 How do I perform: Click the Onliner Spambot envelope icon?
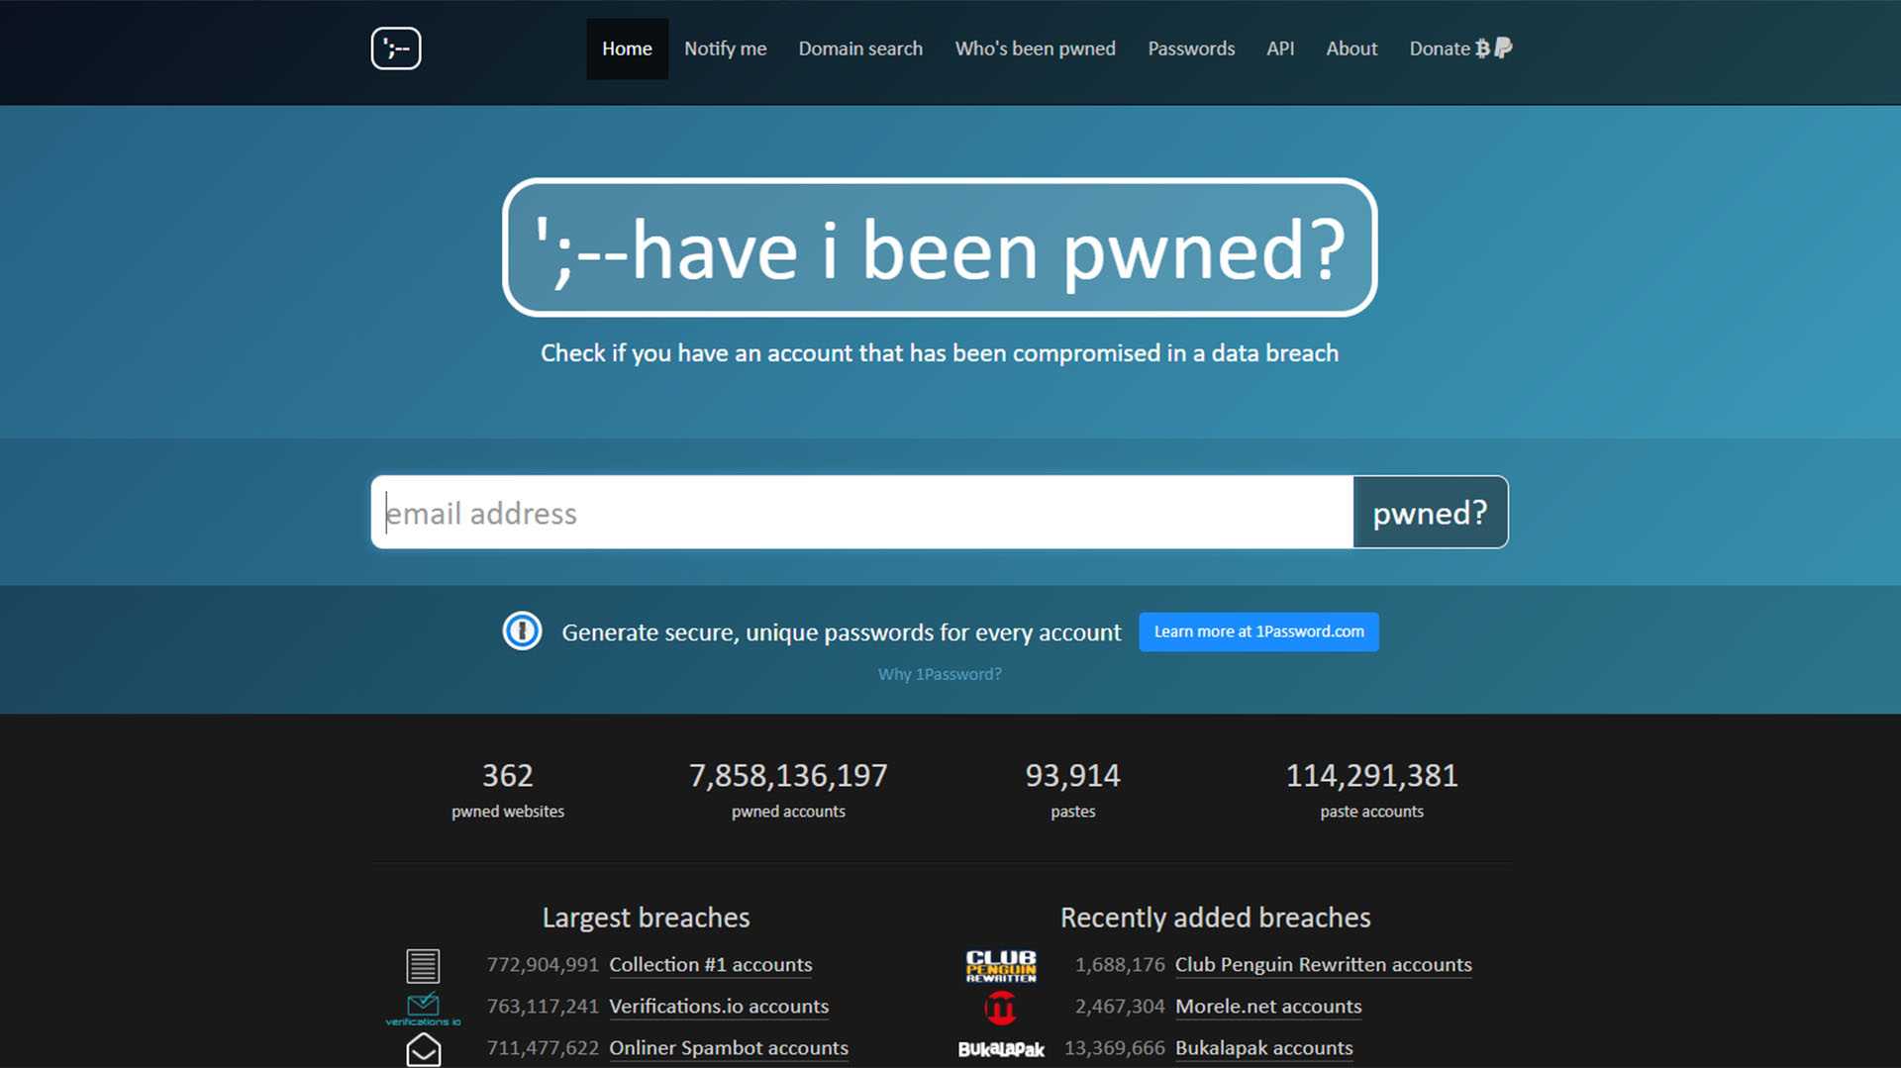click(x=424, y=1049)
